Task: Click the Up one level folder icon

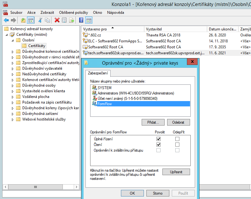Action: tap(23, 20)
